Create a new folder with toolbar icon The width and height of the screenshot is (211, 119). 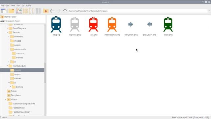point(11,11)
